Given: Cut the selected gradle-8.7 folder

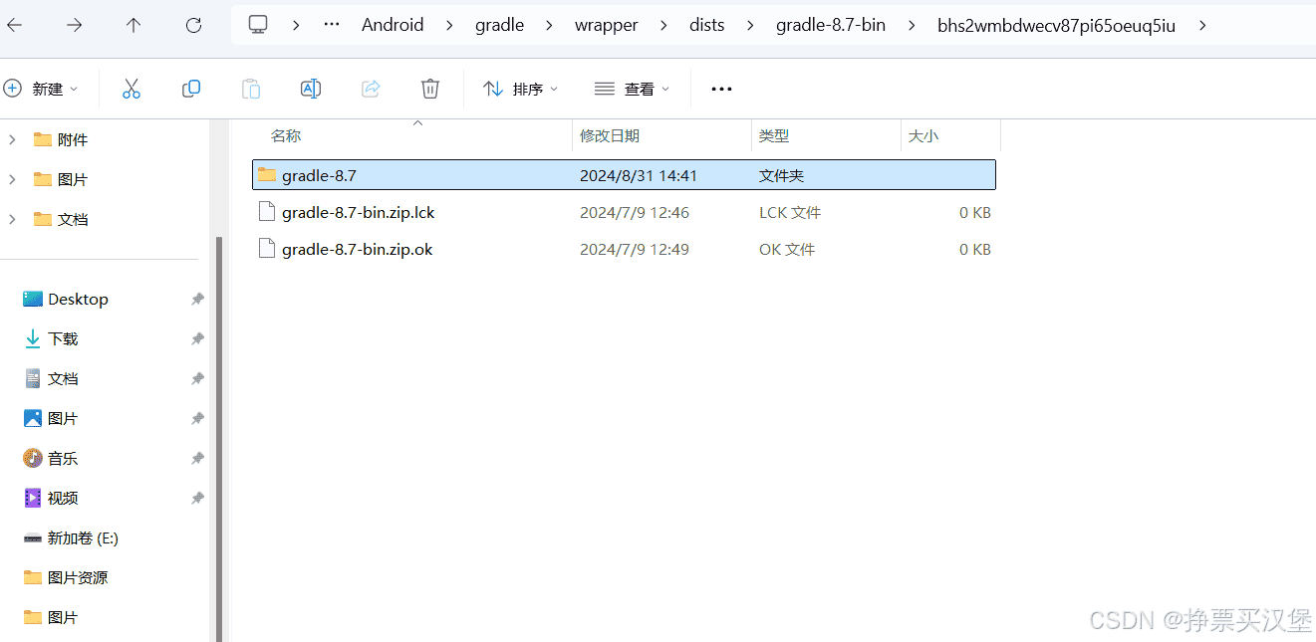Looking at the screenshot, I should (132, 88).
